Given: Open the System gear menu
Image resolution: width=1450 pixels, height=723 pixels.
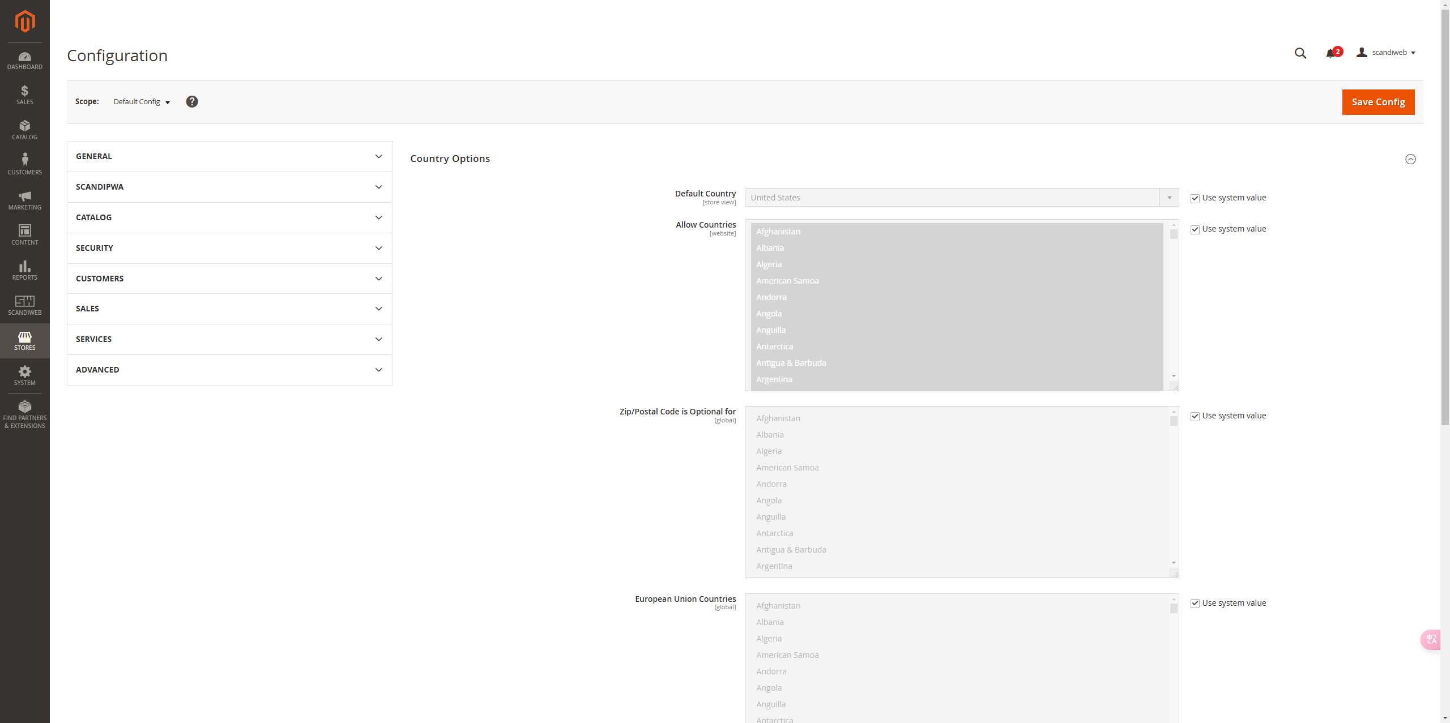Looking at the screenshot, I should 24,376.
